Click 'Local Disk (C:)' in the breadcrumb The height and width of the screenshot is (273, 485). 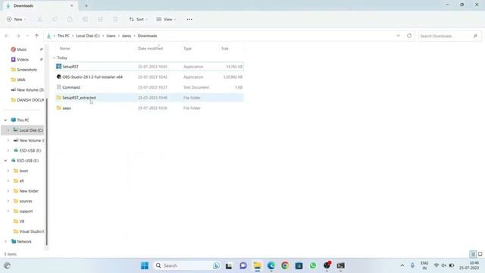click(88, 36)
